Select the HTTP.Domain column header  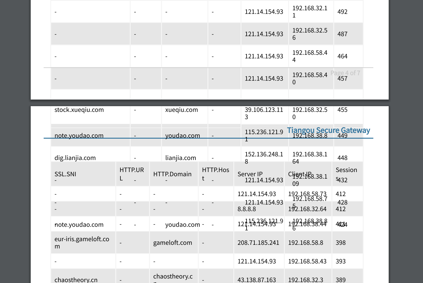[172, 174]
